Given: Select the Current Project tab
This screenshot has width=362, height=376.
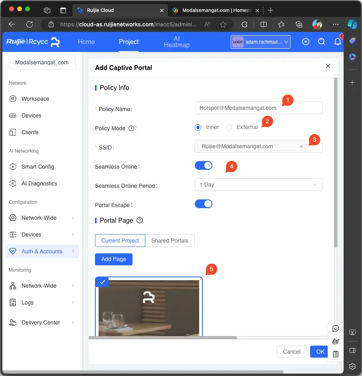Looking at the screenshot, I should pyautogui.click(x=120, y=241).
